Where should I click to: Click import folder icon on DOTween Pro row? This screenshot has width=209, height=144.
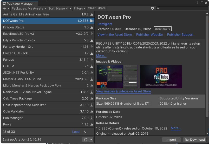[x=92, y=21]
